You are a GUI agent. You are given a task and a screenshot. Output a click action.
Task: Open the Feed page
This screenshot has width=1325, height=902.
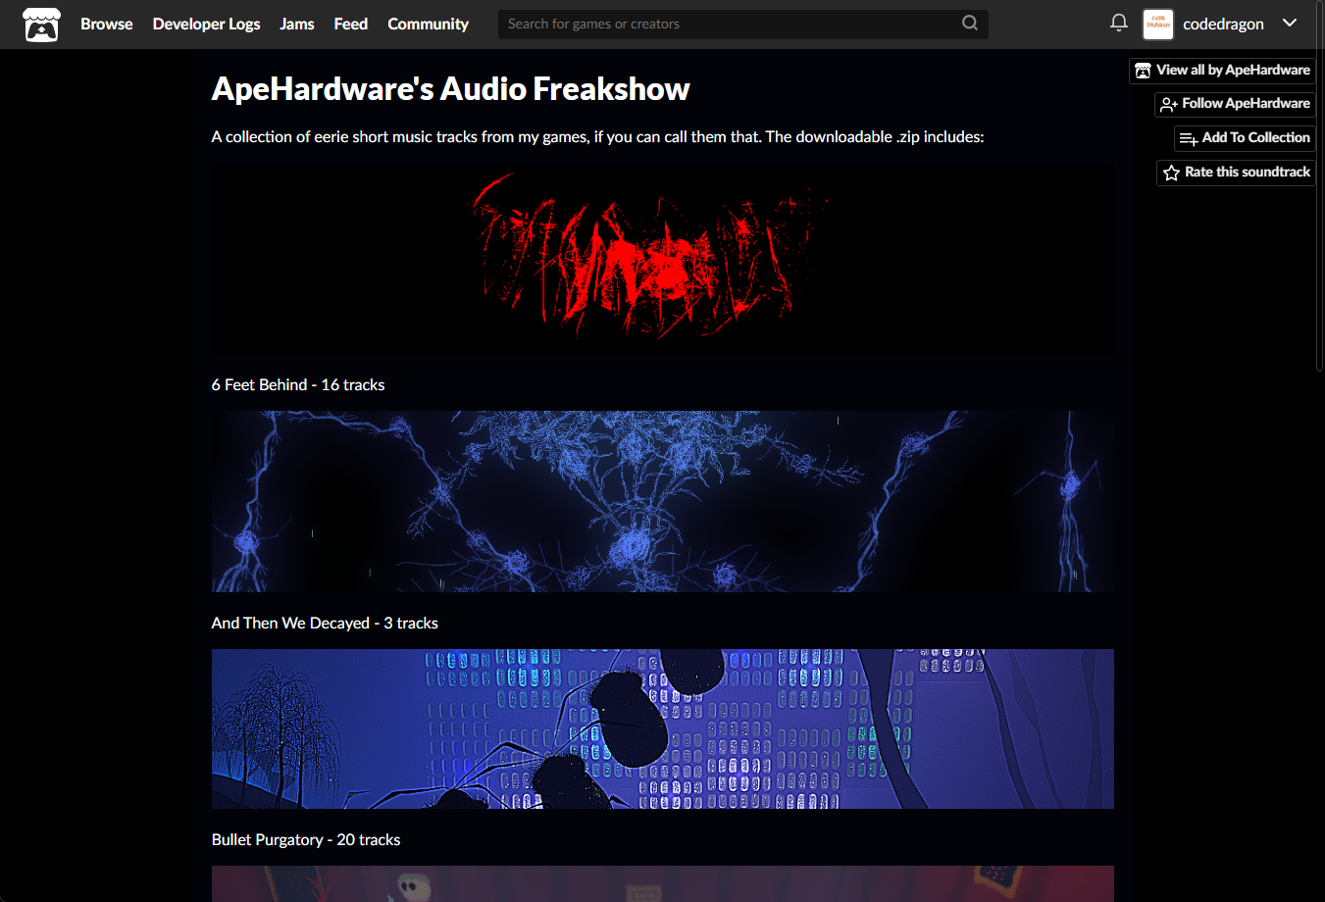coord(350,24)
